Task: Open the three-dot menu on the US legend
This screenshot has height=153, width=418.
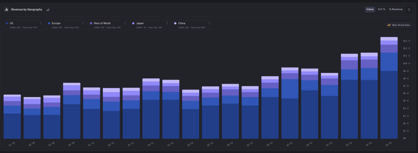Action: pos(41,23)
